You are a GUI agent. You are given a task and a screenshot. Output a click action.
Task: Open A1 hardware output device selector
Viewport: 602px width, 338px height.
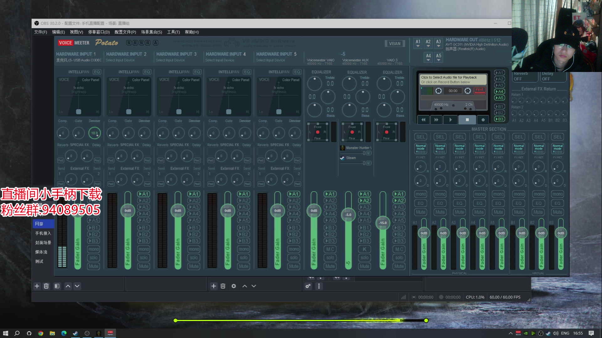(418, 43)
